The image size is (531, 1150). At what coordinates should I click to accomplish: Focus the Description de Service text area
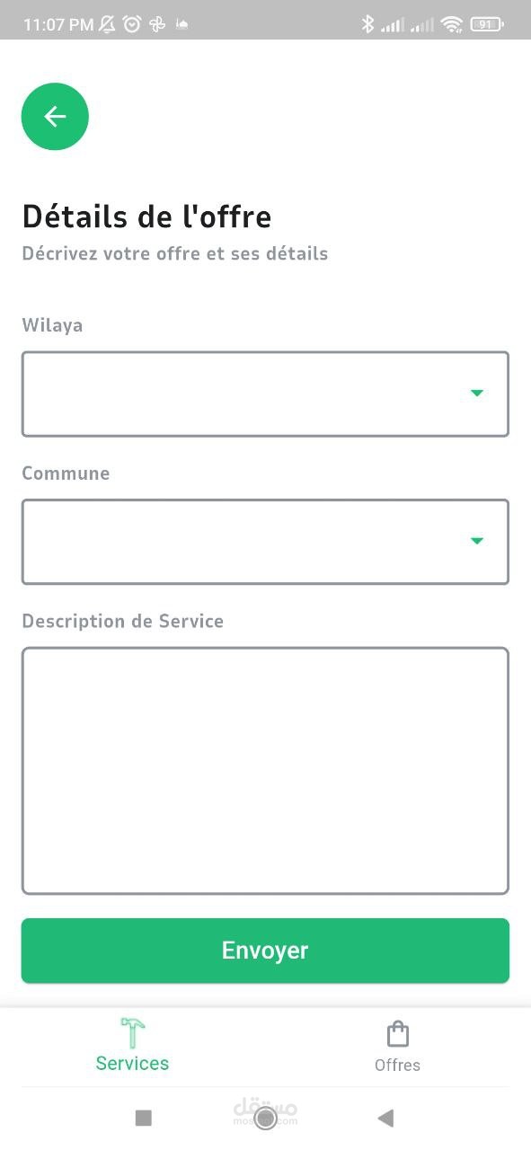(x=265, y=771)
